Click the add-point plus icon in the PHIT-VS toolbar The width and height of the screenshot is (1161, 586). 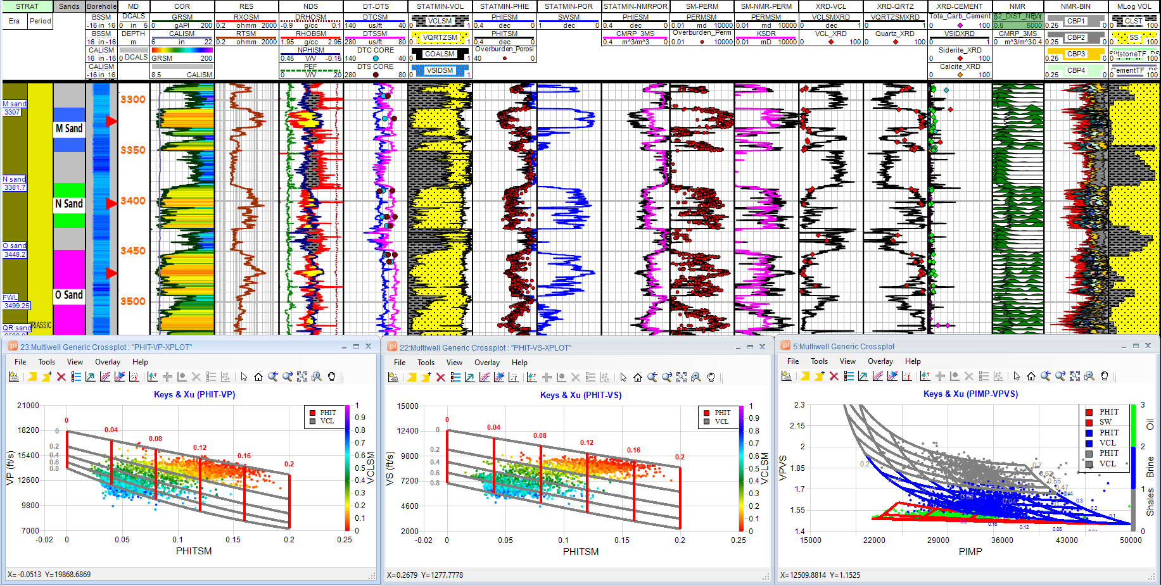click(x=546, y=377)
